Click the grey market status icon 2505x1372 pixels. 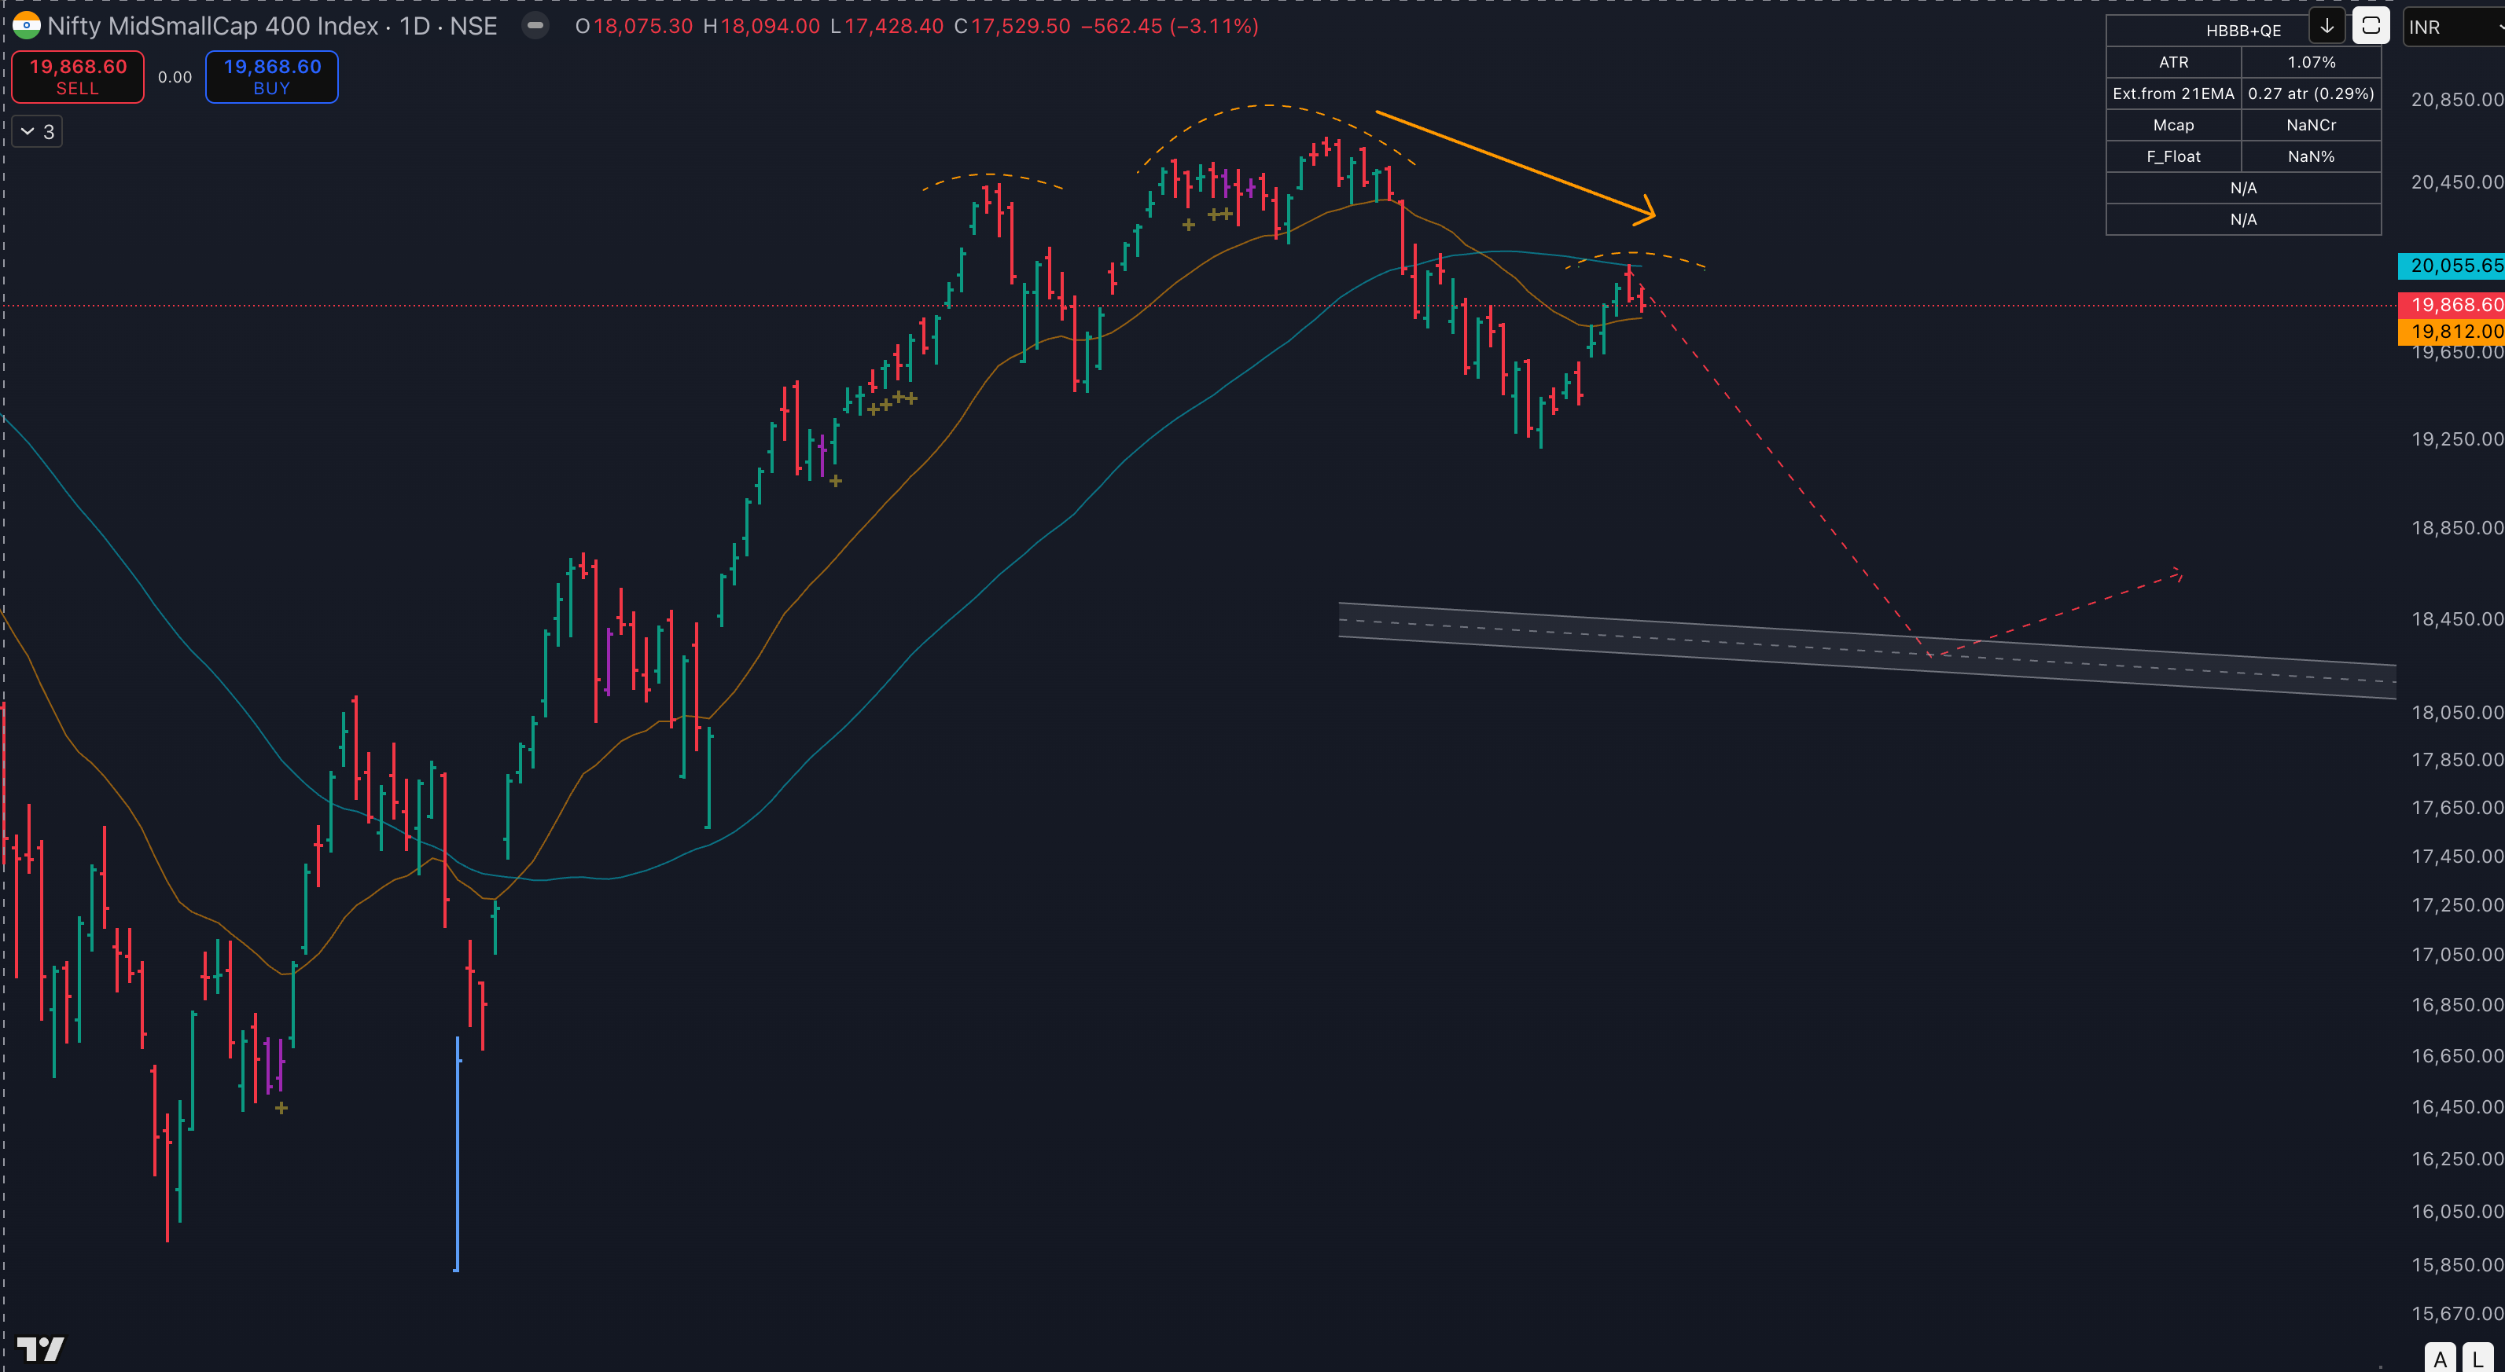[x=535, y=26]
